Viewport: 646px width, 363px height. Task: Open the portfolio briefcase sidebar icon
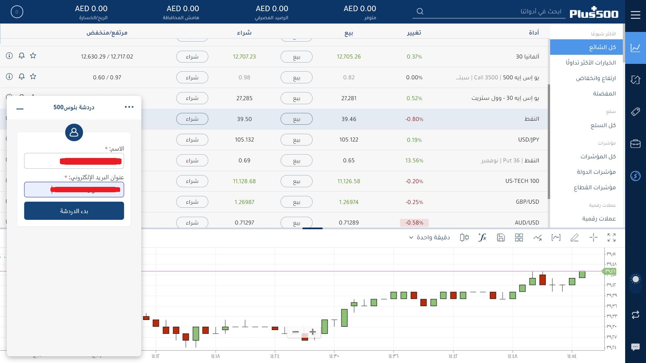[x=635, y=144]
